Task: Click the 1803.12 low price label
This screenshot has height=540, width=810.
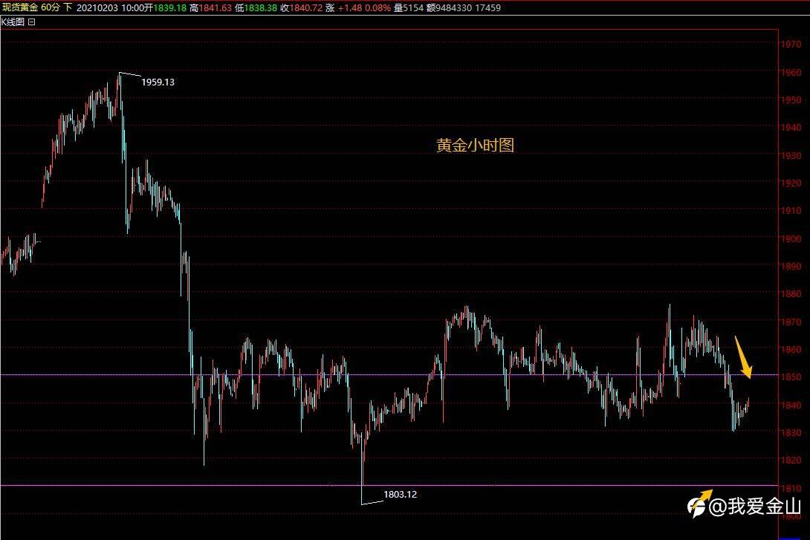Action: coord(400,494)
